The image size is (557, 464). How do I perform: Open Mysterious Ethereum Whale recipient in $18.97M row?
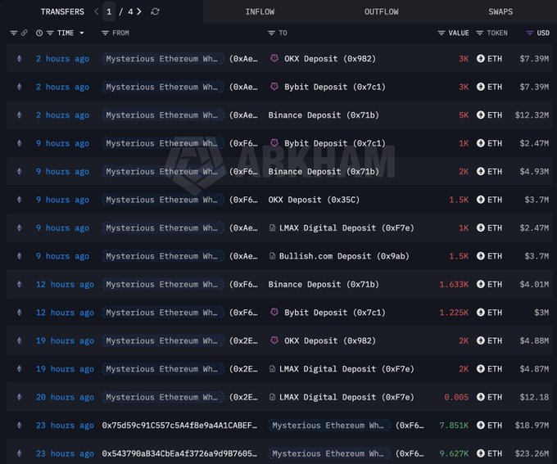pos(329,426)
